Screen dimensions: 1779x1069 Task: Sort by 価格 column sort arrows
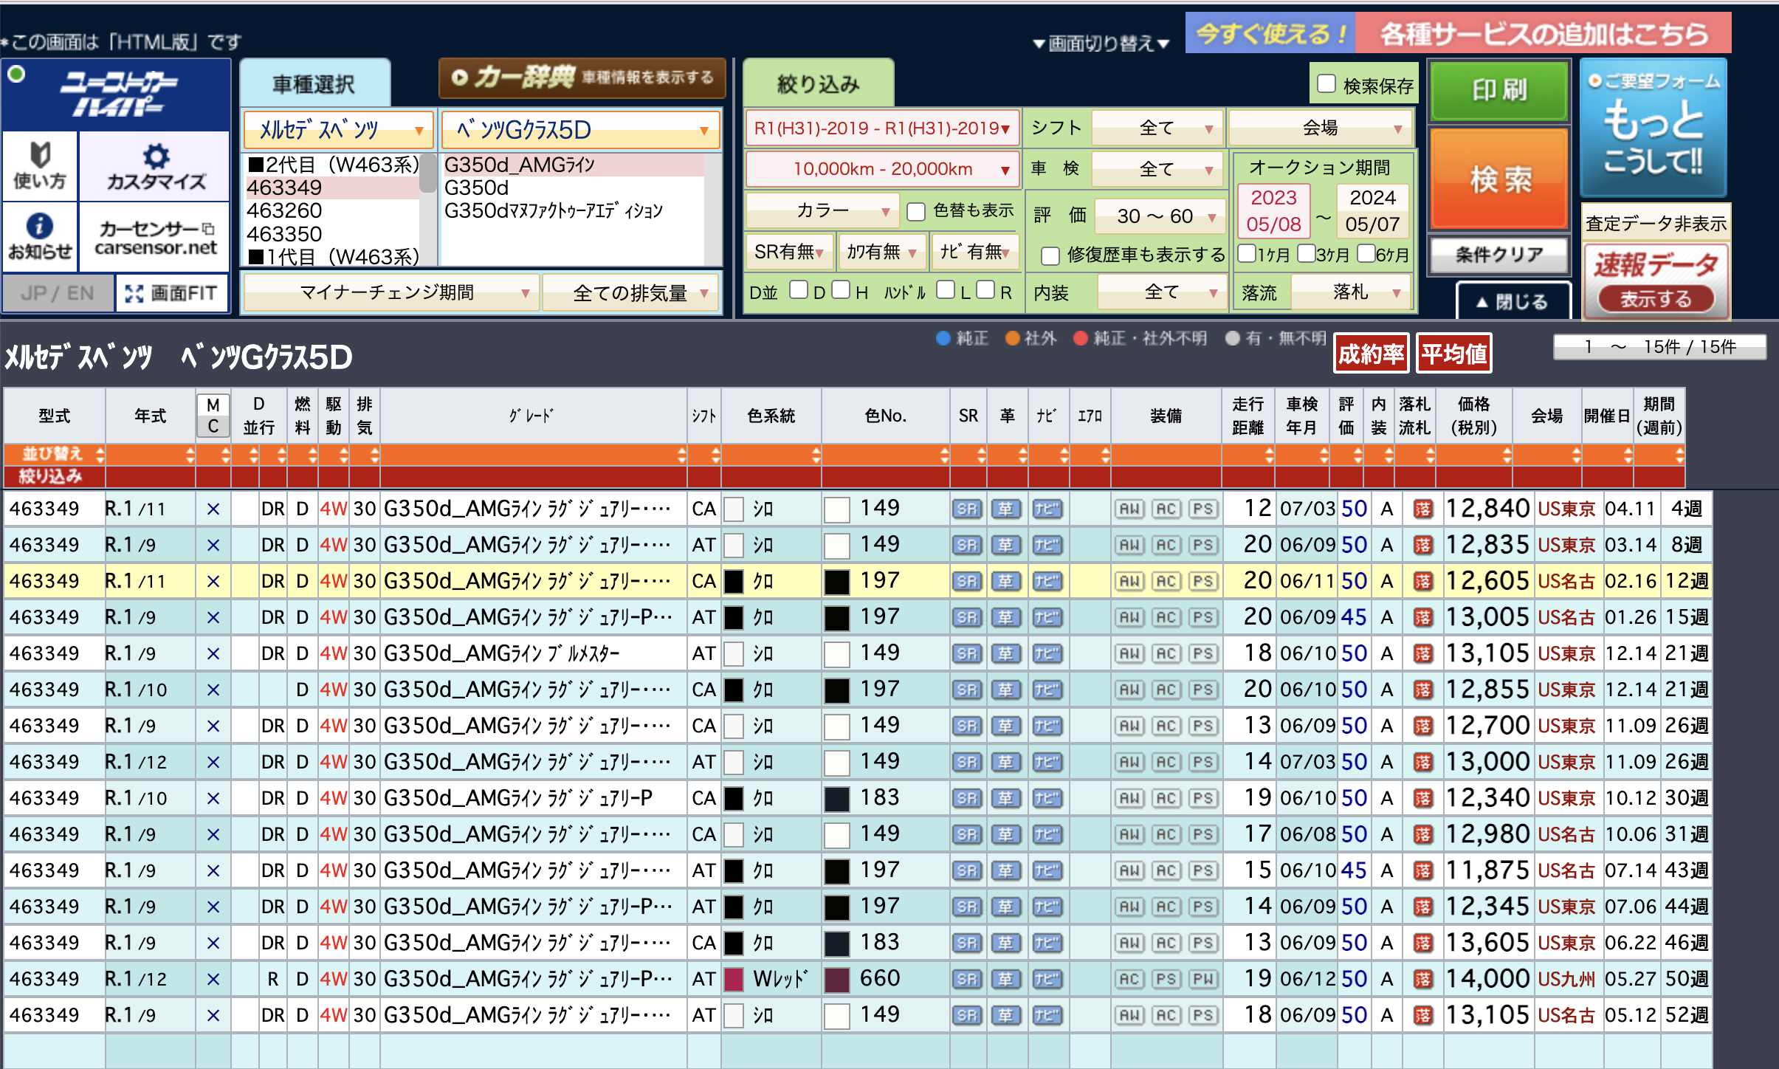click(x=1506, y=455)
